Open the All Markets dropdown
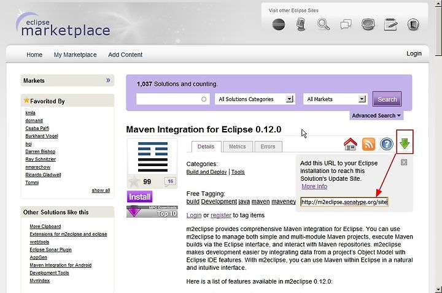Viewport: 442px width, 293px height. [x=335, y=99]
